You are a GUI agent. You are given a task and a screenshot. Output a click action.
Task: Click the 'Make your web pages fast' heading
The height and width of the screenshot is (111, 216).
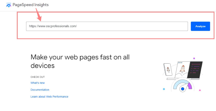click(x=80, y=61)
